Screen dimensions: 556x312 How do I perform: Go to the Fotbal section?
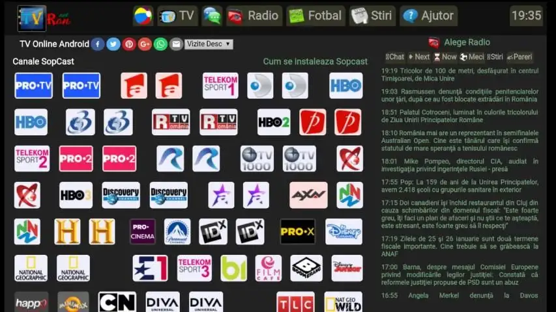pyautogui.click(x=315, y=16)
